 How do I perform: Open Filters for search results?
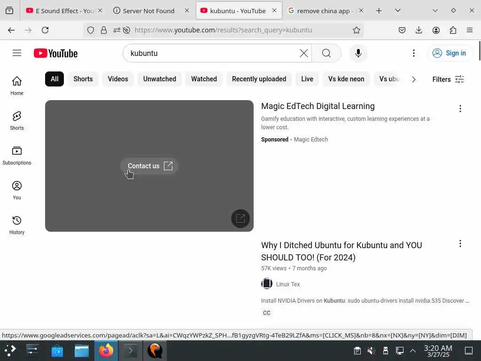coord(448,79)
